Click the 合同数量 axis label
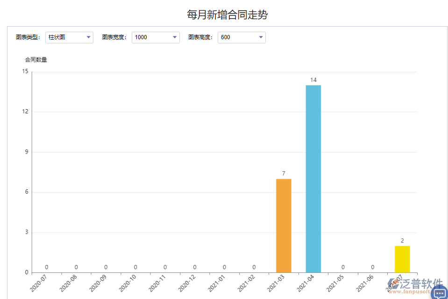The width and height of the screenshot is (448, 299). [35, 60]
